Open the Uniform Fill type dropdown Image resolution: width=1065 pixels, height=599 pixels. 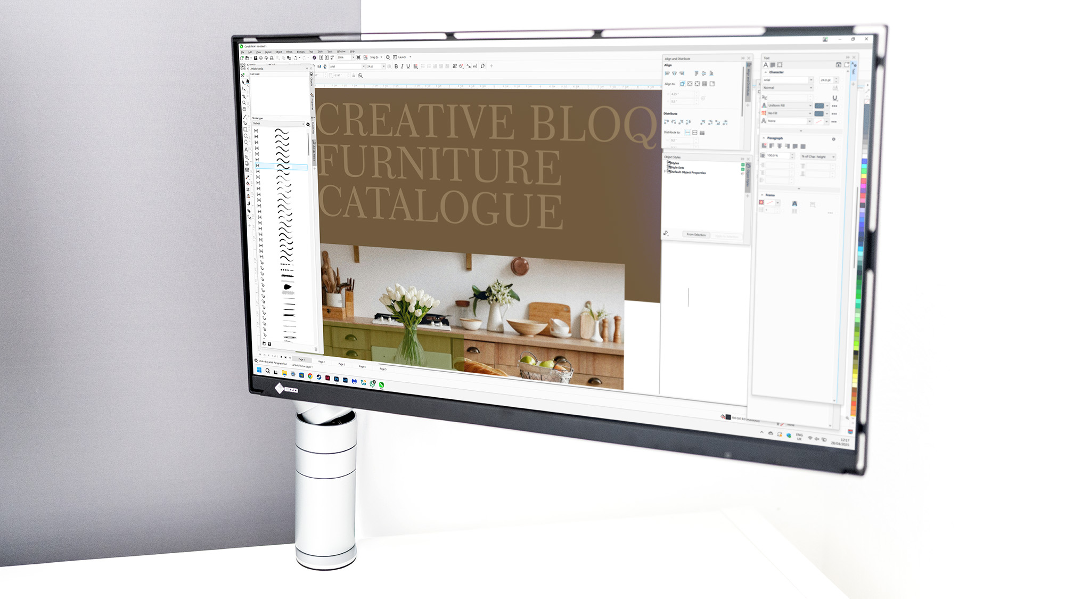[790, 105]
